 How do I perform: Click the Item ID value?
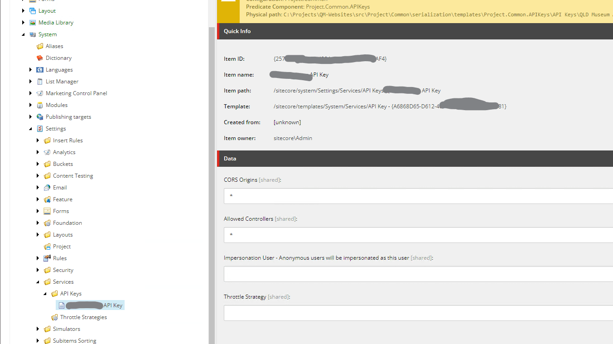point(330,59)
